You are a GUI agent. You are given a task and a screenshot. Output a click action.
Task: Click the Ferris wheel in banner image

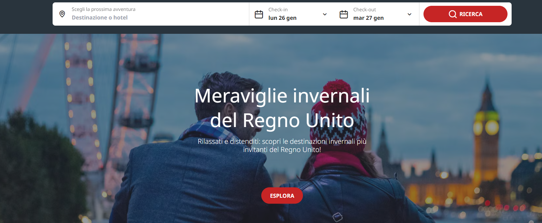coord(102,85)
